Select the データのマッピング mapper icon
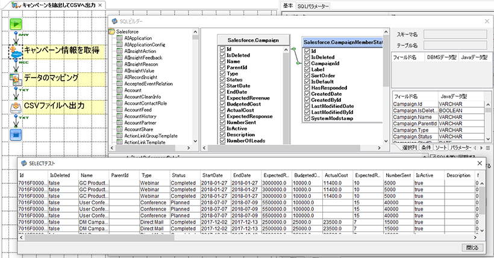 pyautogui.click(x=16, y=80)
